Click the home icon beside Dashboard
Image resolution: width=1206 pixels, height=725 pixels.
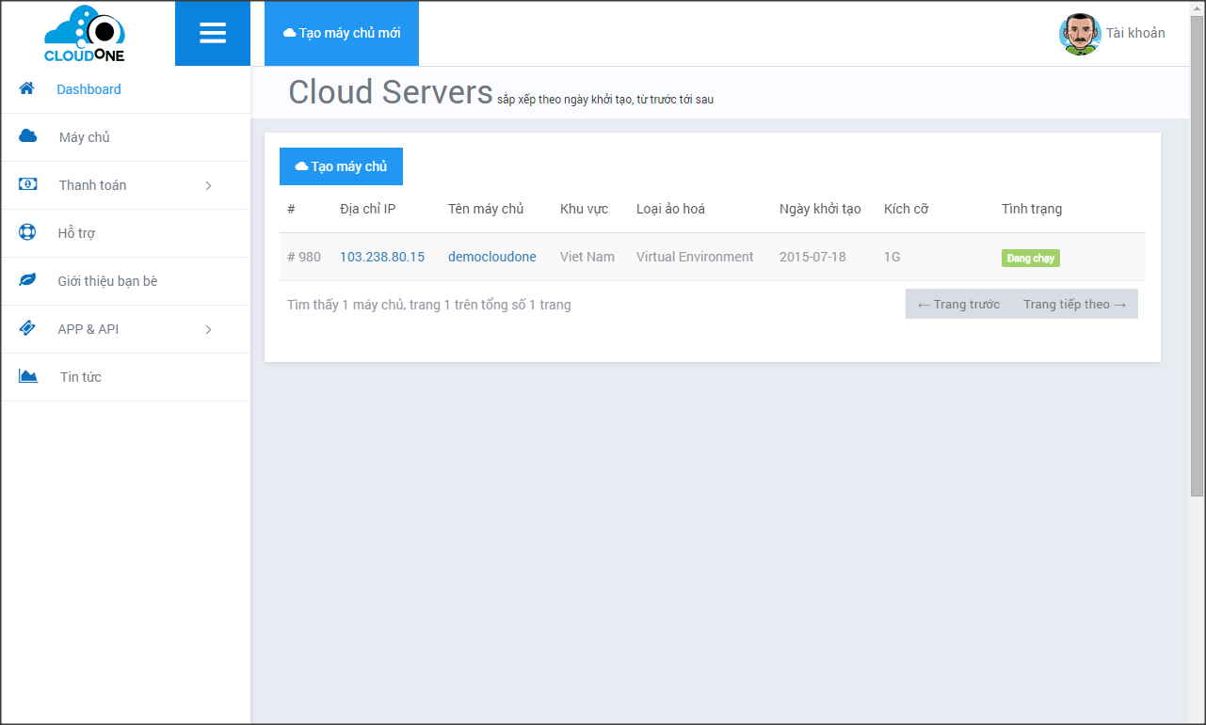[x=26, y=88]
